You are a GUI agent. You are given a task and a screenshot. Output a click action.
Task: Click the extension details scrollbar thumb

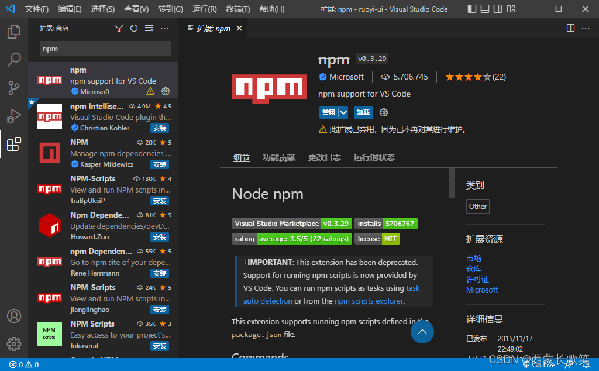pyautogui.click(x=452, y=183)
